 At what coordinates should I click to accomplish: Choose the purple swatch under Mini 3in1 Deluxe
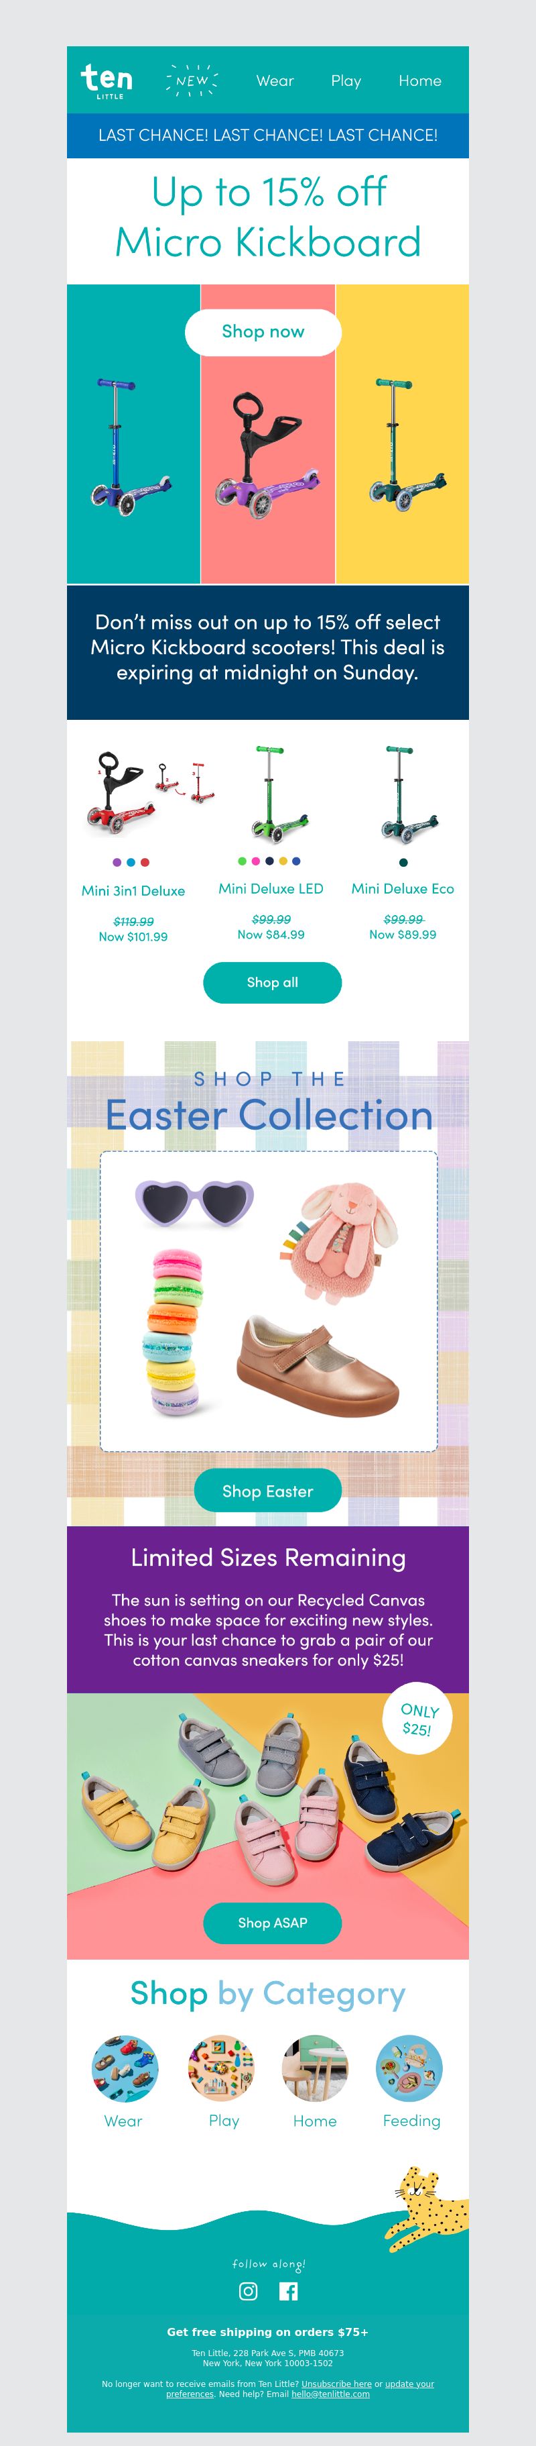click(x=117, y=862)
